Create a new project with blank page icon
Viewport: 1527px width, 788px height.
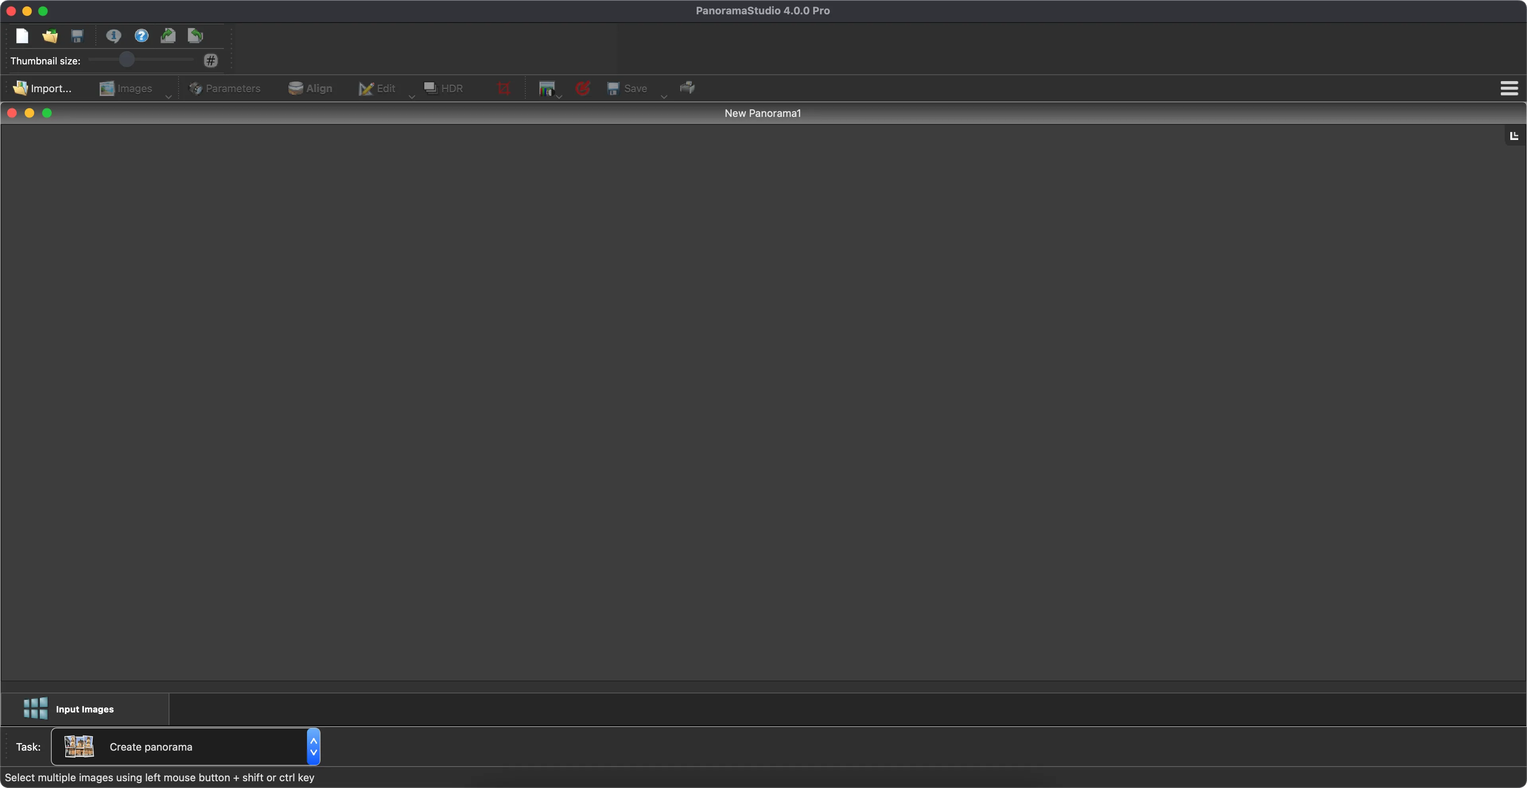(22, 36)
